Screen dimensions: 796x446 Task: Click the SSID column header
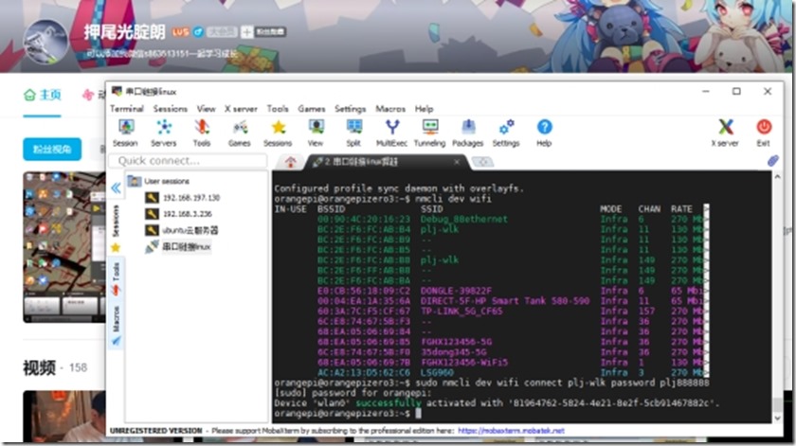[431, 209]
